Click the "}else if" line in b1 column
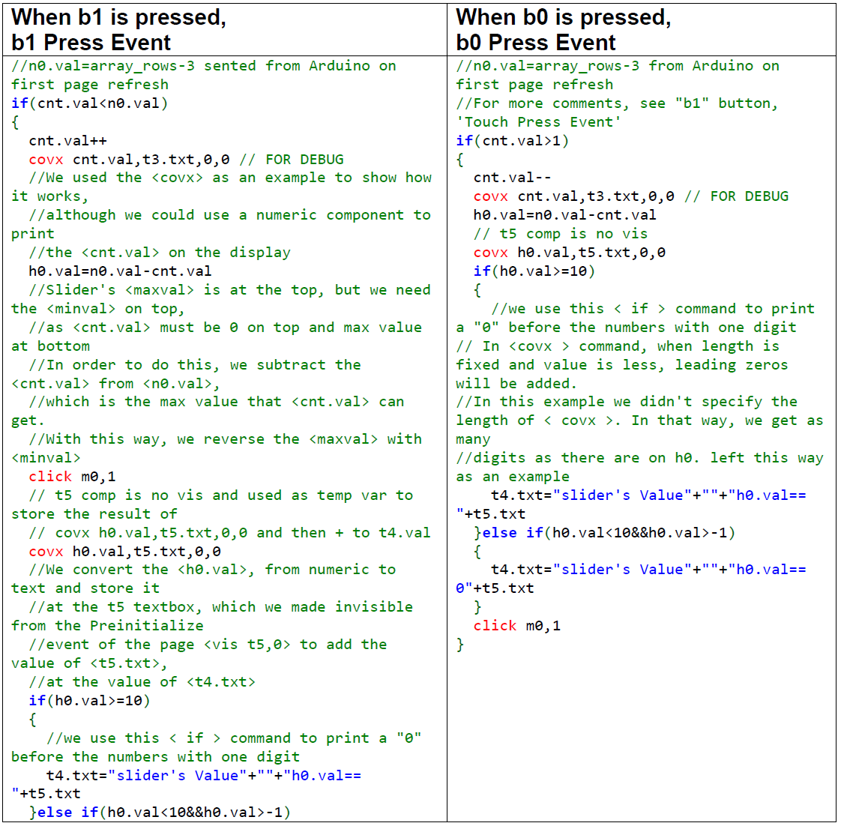The height and width of the screenshot is (826, 841). (160, 813)
